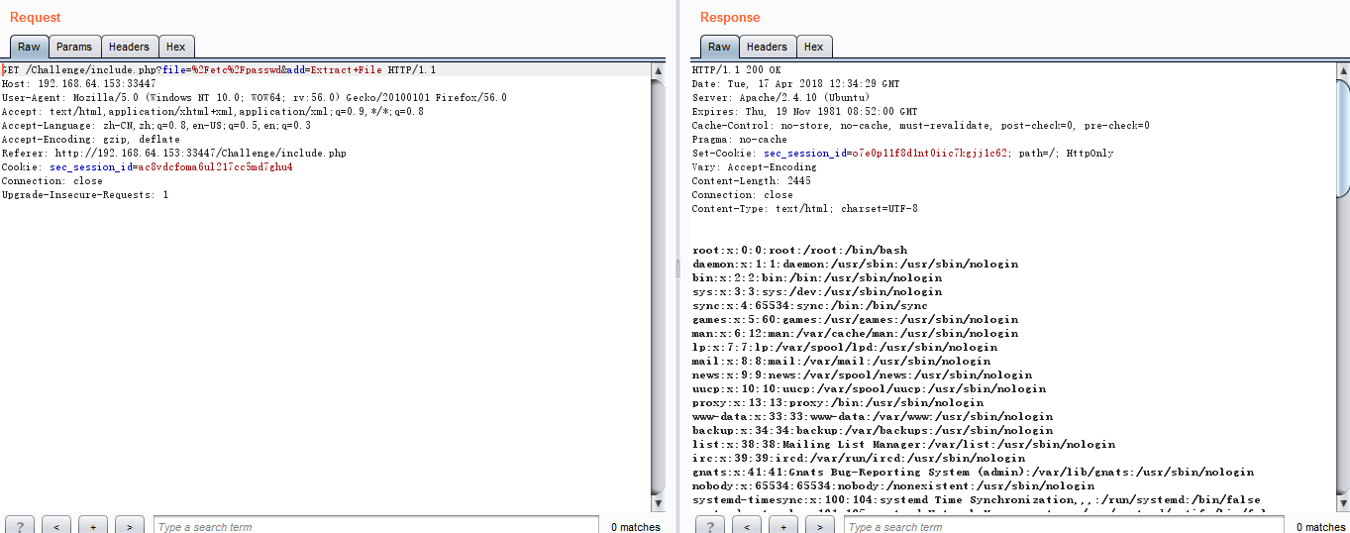Click the Set-Cookie sec_session_id response line
This screenshot has width=1350, height=533.
coord(902,154)
